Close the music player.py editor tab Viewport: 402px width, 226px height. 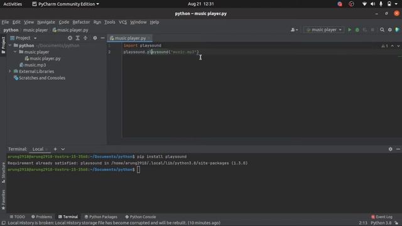click(x=149, y=38)
